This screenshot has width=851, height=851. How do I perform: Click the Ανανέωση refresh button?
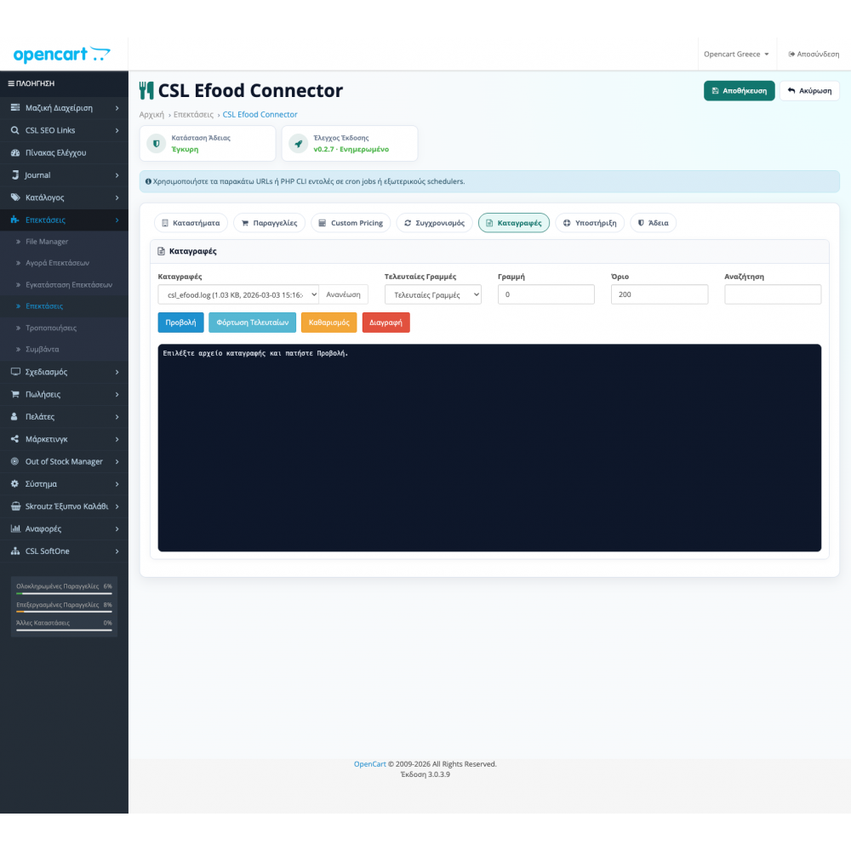tap(343, 294)
